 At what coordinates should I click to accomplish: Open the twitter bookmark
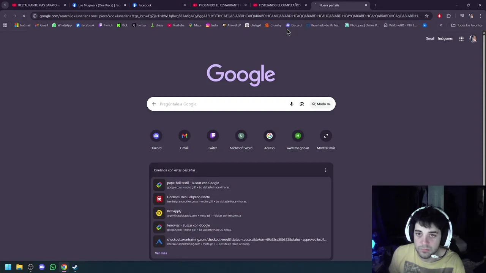[x=139, y=25]
